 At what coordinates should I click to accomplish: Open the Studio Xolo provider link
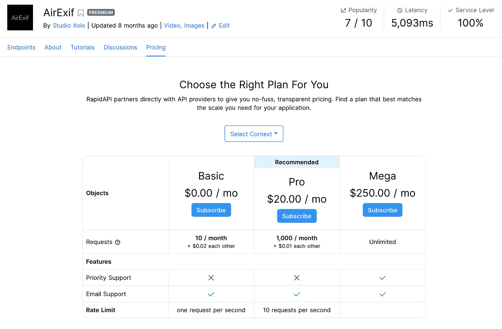[x=69, y=25]
